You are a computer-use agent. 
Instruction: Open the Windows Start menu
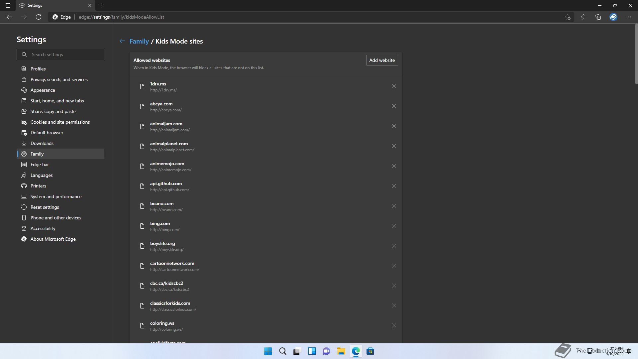click(268, 351)
